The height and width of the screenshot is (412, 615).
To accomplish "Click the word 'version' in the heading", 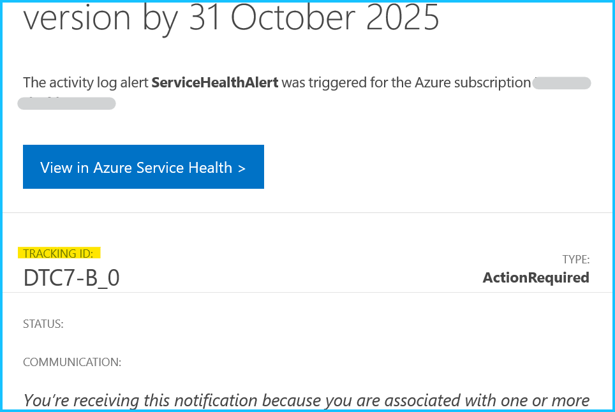I will click(x=77, y=17).
